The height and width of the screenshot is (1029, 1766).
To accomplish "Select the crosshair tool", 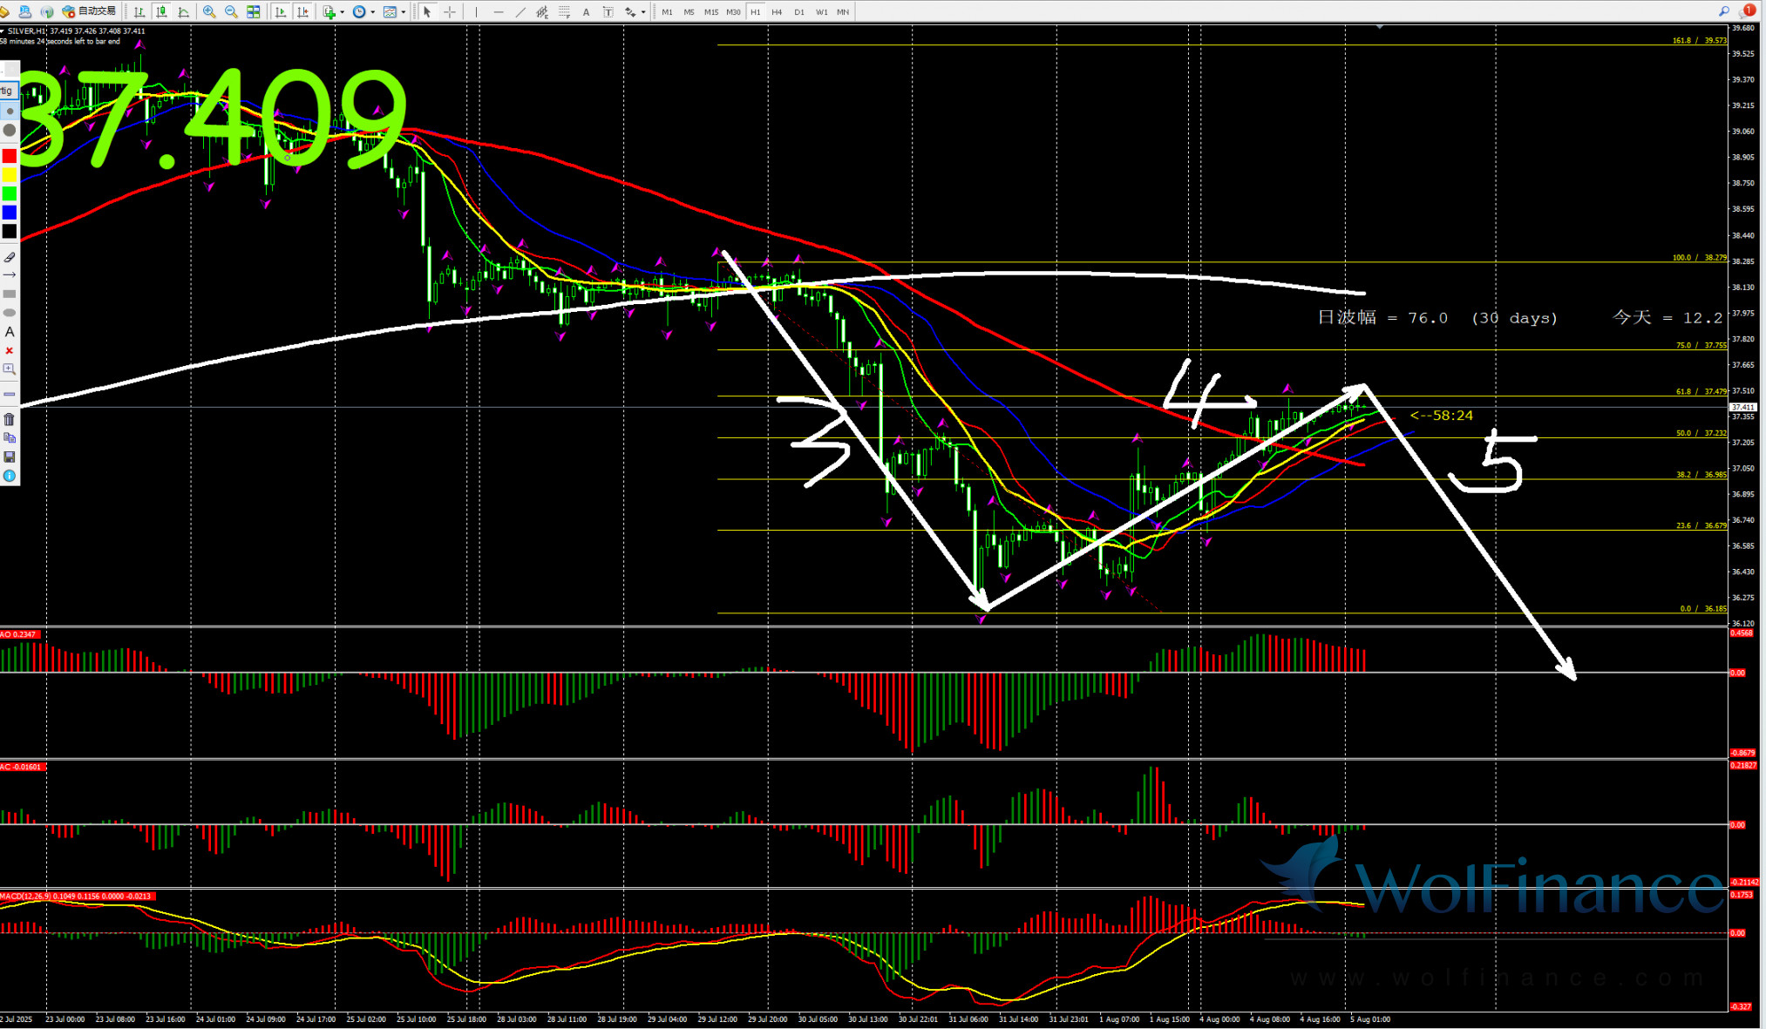I will (x=450, y=11).
